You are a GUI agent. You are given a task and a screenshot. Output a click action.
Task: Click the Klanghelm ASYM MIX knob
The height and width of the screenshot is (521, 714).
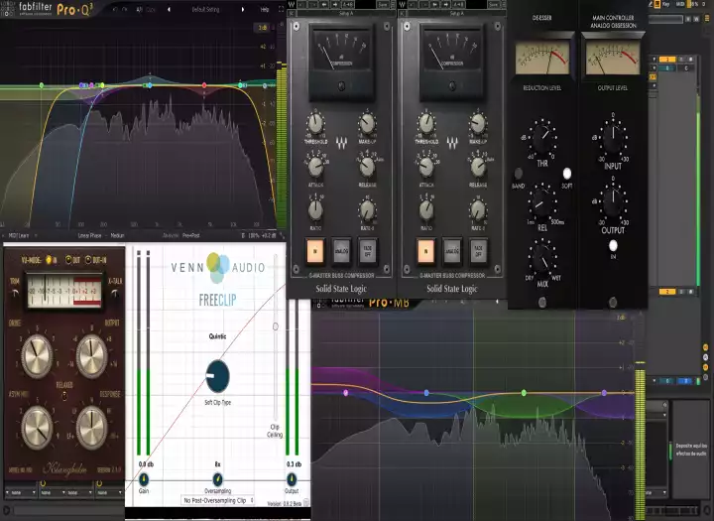pos(37,427)
